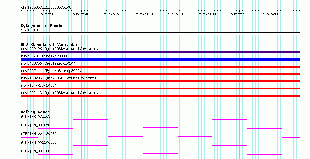
Task: Click the magenta ATF7|NM_001206683 gene line
Action: [x=160, y=145]
